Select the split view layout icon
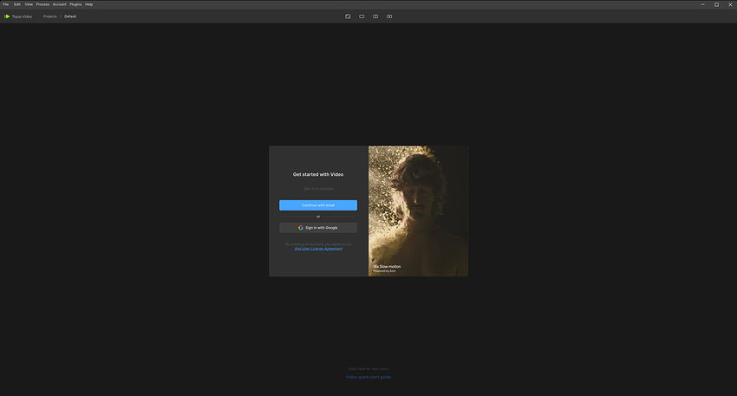Screen dimensions: 737x396 coord(375,16)
